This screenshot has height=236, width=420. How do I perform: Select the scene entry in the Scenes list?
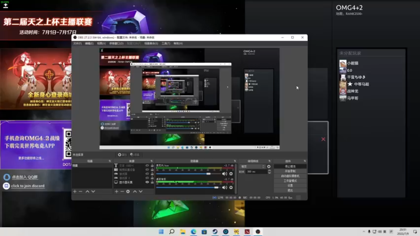(92, 166)
